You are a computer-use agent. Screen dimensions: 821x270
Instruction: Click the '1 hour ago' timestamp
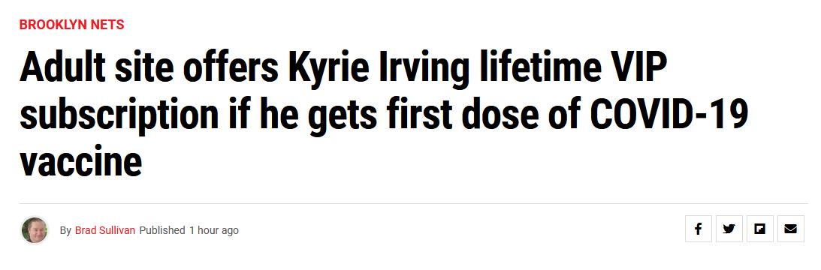click(x=214, y=230)
